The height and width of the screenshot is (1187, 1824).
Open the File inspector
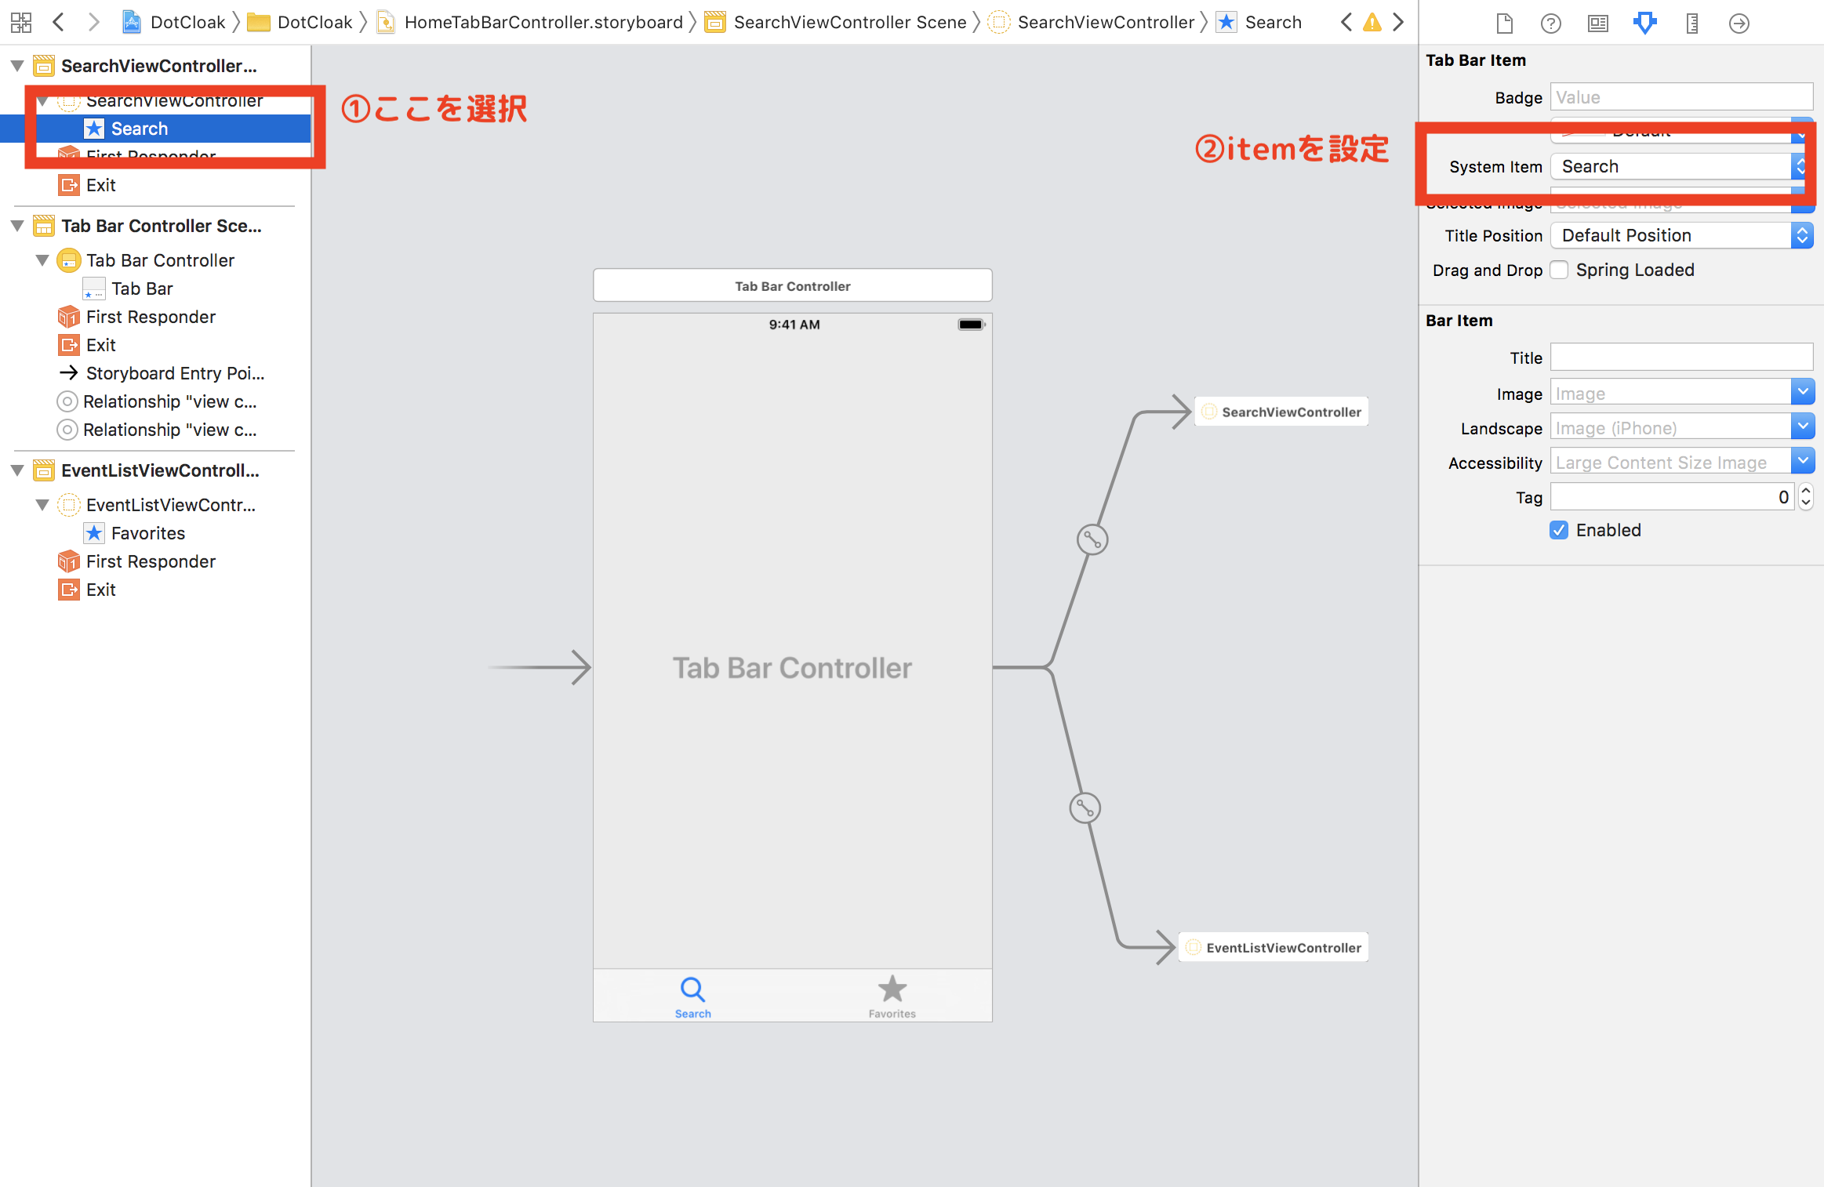point(1503,23)
